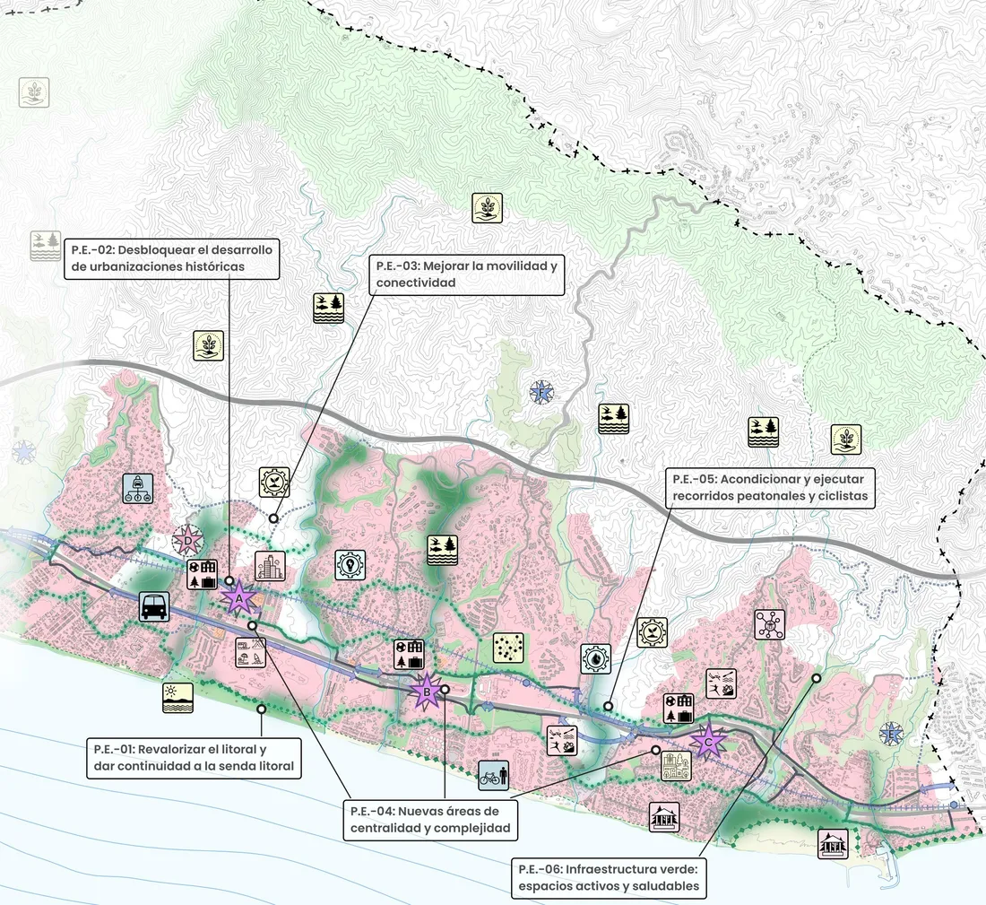986x905 pixels.
Task: Click label P.E.-03 Mejorar la movilidad
Action: click(467, 274)
